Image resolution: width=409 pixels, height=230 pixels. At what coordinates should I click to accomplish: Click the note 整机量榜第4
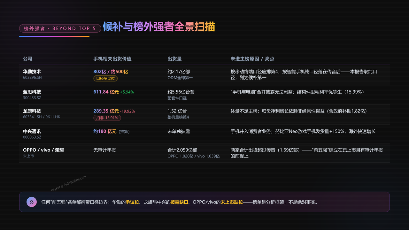click(178, 117)
